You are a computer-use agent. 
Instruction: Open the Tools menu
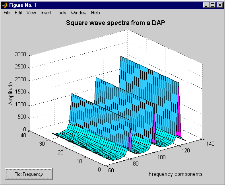tap(61, 13)
